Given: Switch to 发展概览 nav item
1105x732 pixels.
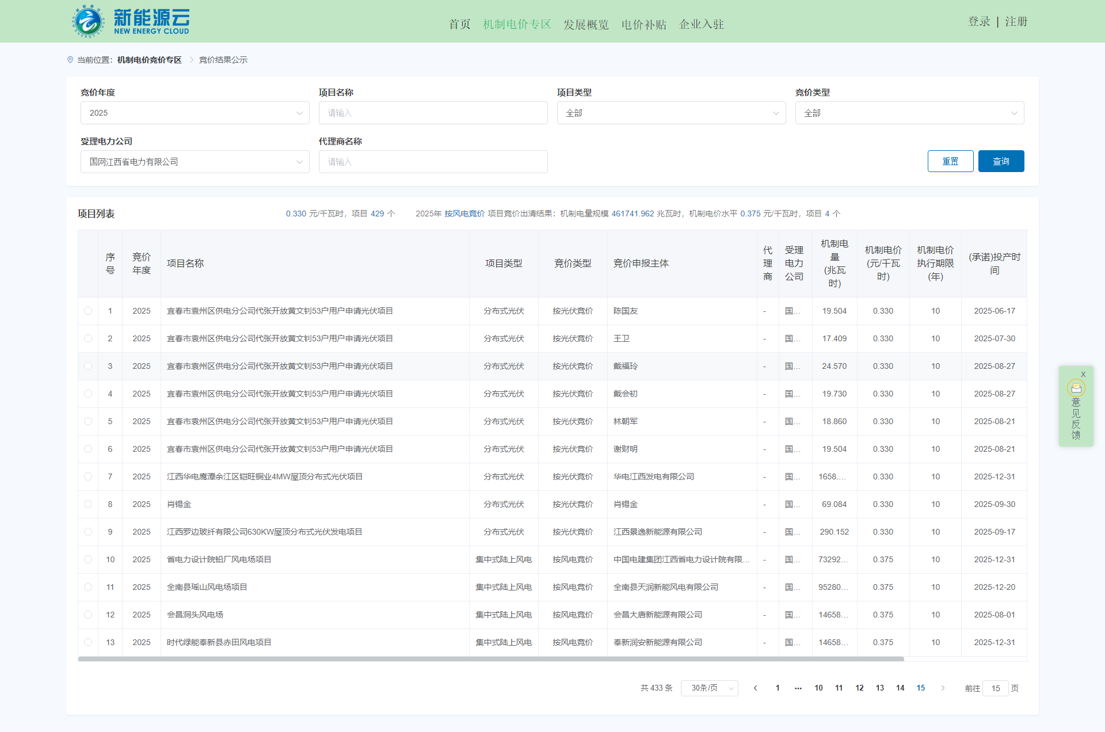Looking at the screenshot, I should [586, 24].
